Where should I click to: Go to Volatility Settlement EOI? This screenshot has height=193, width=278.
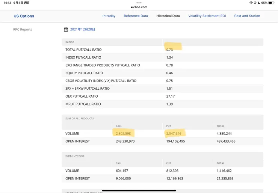[x=207, y=16]
